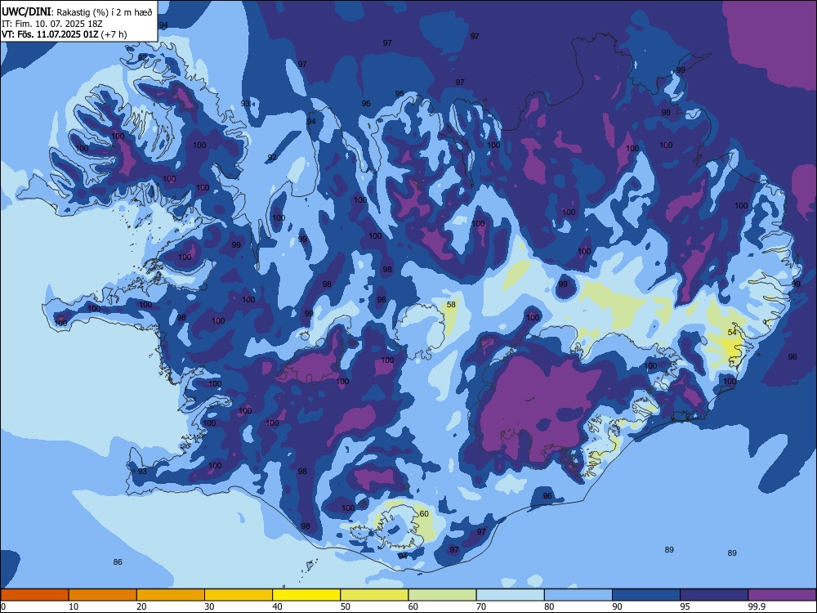This screenshot has height=613, width=817.
Task: Pick the pale yellow-green 50–60 legend swatch
Action: coord(374,595)
